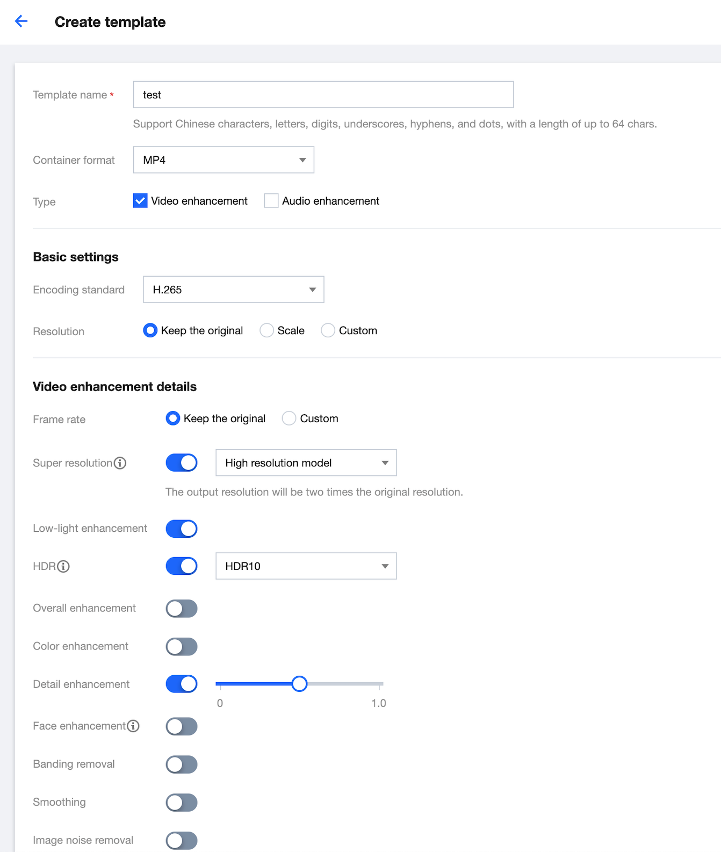Choose Custom resolution radio button
This screenshot has width=721, height=852.
pos(328,330)
